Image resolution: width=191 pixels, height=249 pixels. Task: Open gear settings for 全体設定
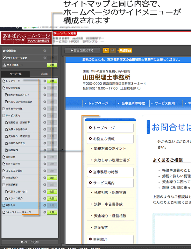click(x=45, y=51)
